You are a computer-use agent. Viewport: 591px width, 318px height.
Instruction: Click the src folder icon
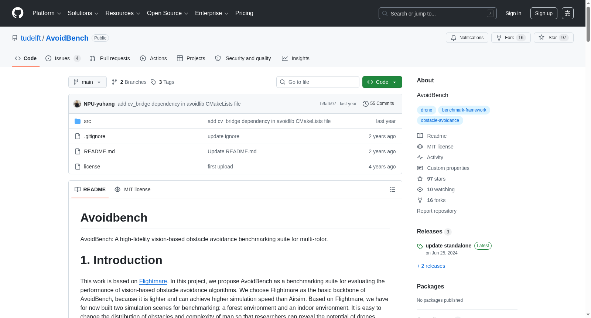[78, 121]
